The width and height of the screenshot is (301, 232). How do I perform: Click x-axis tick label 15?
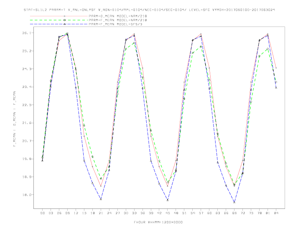pyautogui.click(x=84, y=213)
